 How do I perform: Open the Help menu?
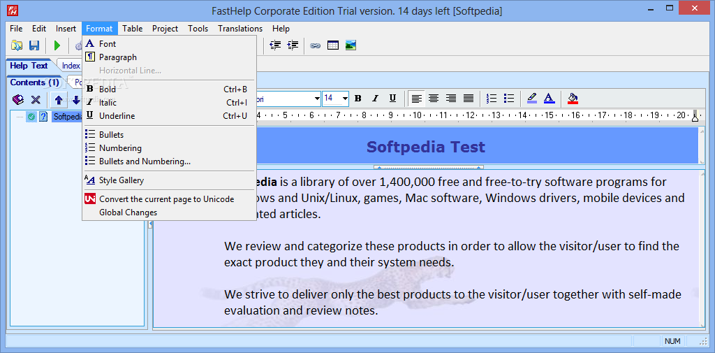click(x=281, y=29)
